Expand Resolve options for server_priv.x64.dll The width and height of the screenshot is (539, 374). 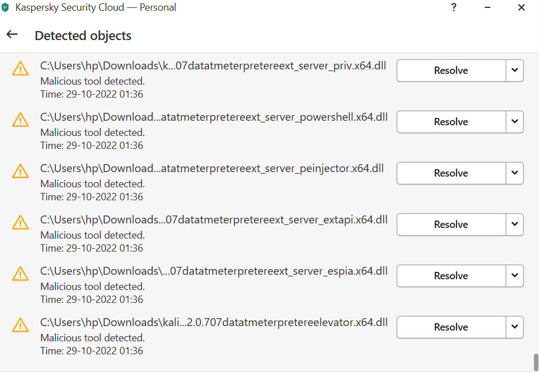tap(515, 71)
